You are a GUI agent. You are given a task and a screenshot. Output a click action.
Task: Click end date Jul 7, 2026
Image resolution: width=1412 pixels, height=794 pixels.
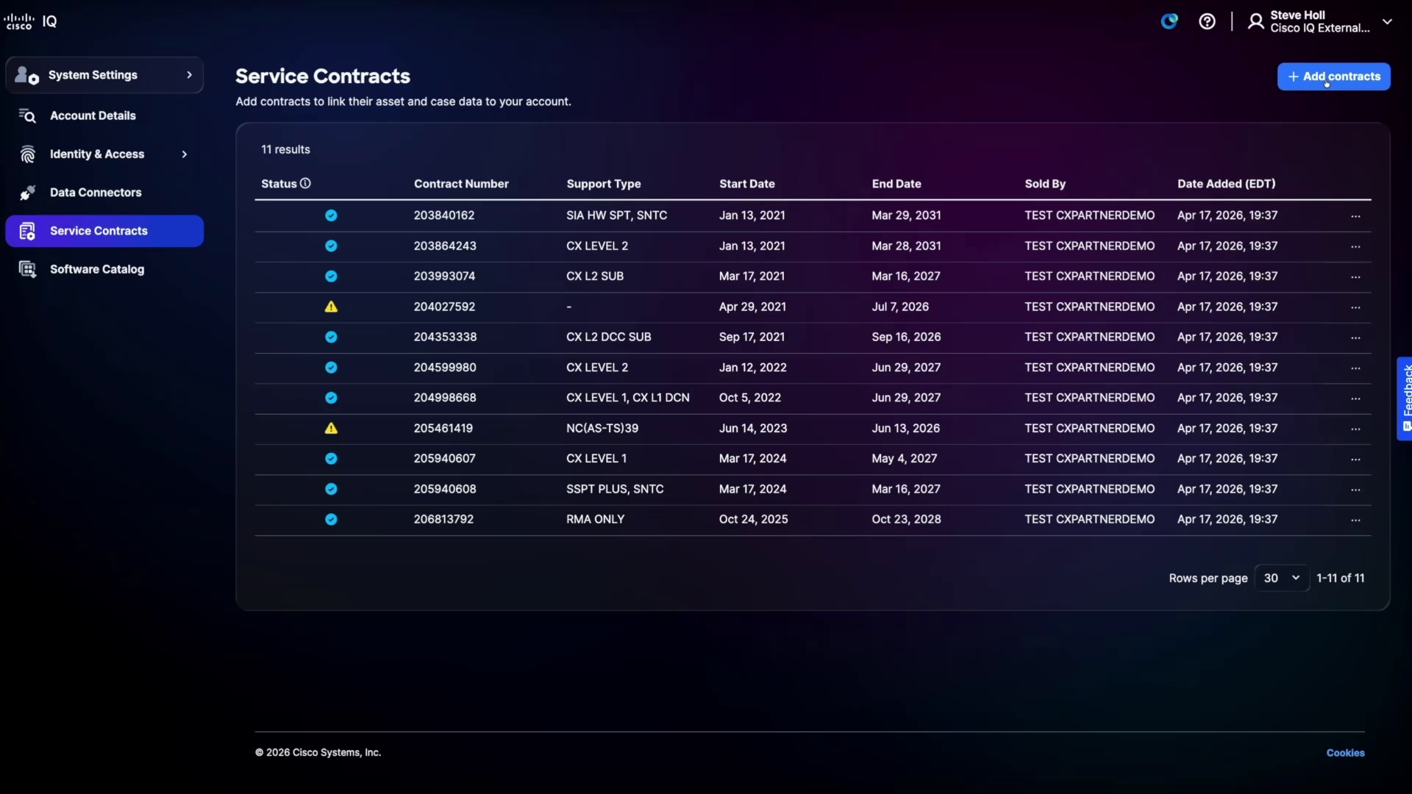900,307
